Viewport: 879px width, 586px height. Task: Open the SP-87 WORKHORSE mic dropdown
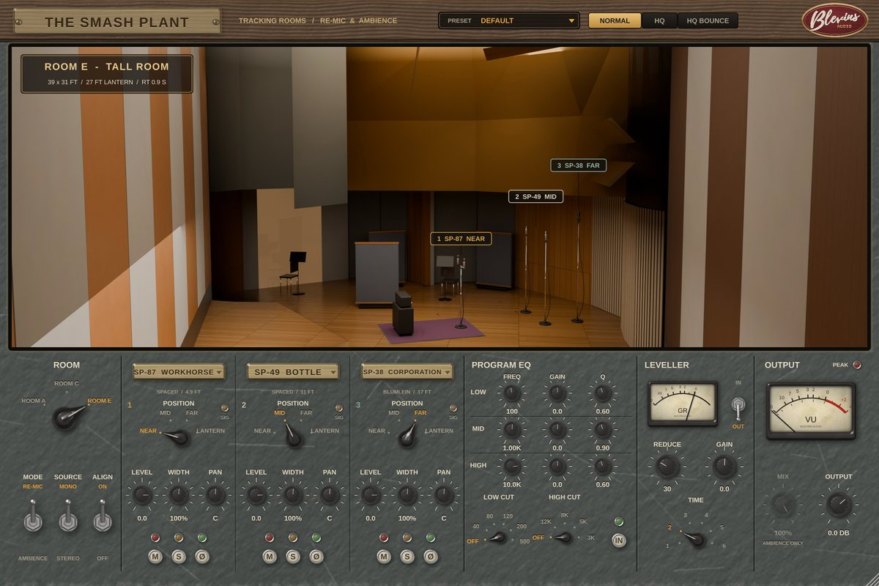click(178, 372)
